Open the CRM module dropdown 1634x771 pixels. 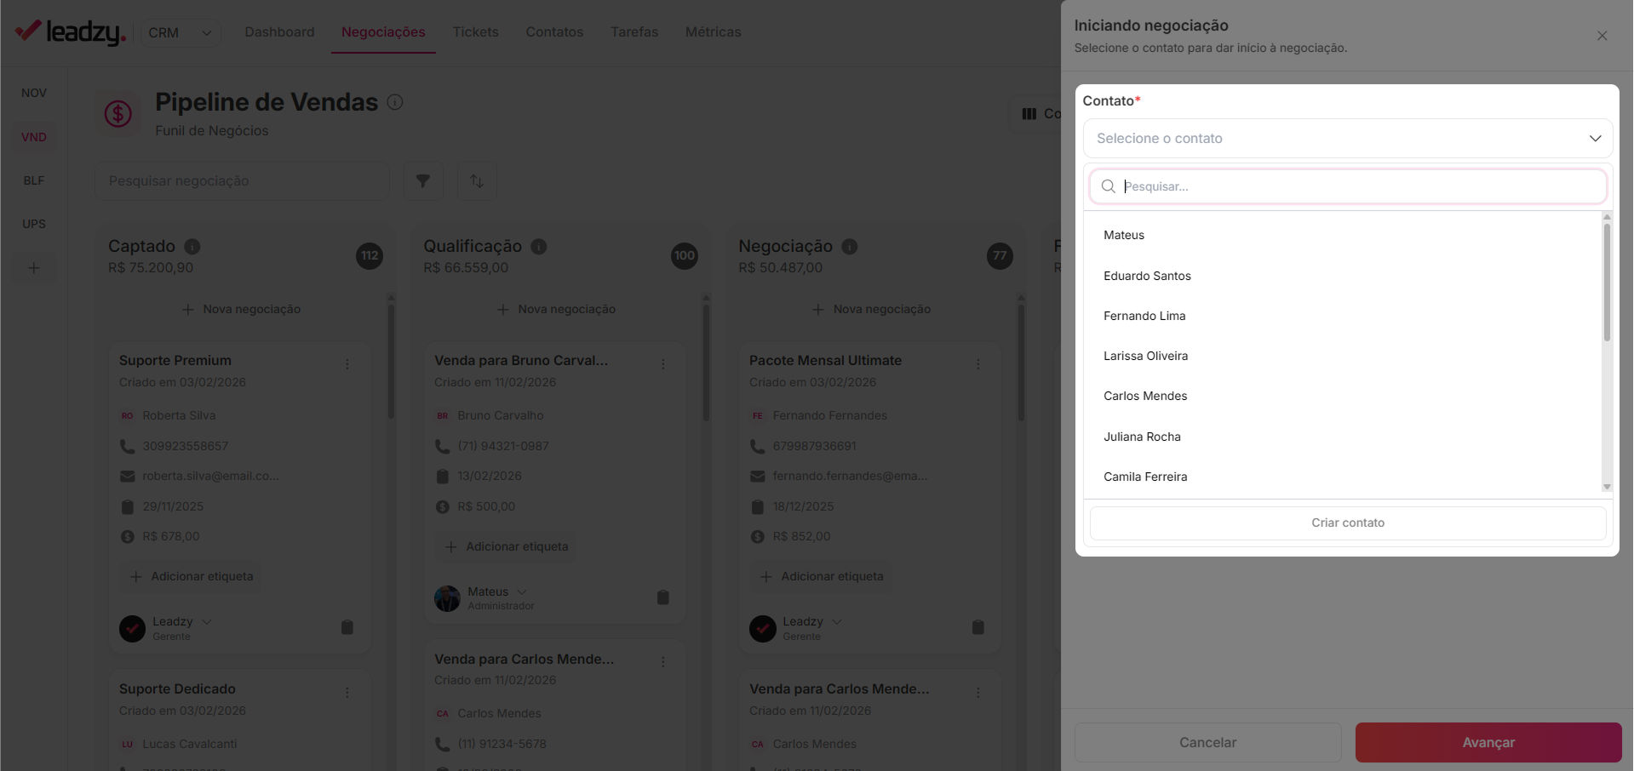tap(180, 32)
